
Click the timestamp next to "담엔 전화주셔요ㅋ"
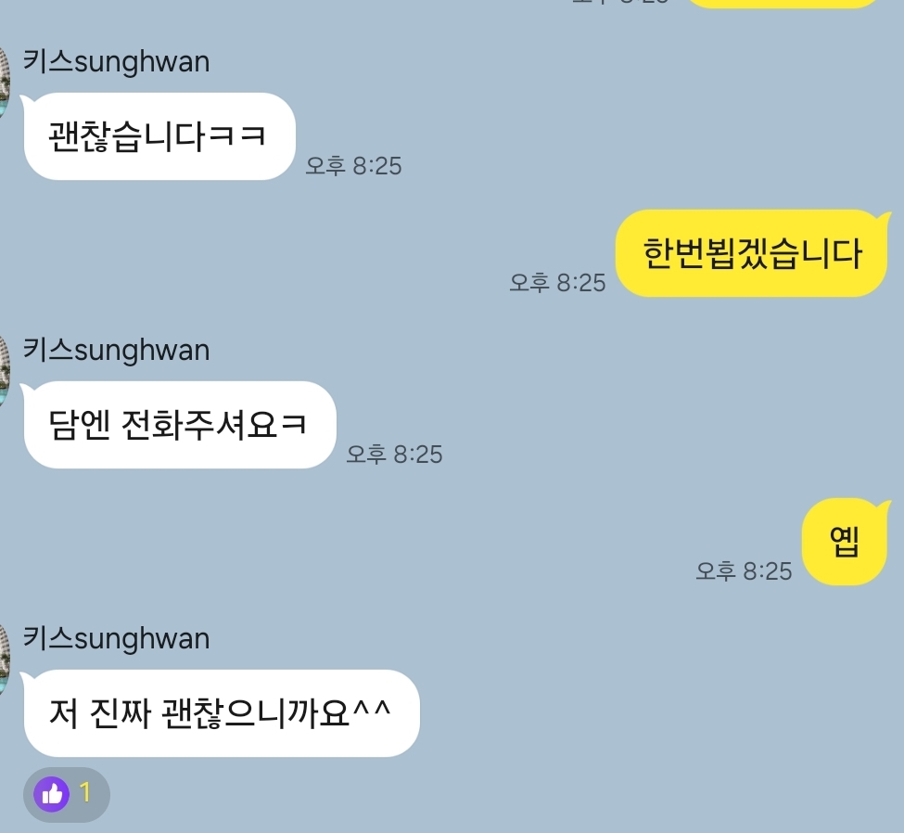click(x=394, y=455)
